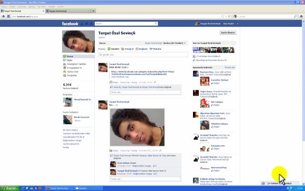Click Bir Sayfa Oluştur link in sidebar
Viewport: 305px width, 191px height.
70,130
